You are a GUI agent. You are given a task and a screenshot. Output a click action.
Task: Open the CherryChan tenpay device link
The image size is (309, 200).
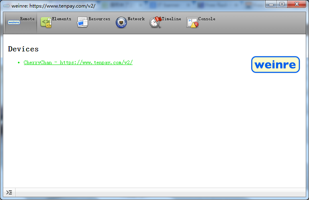click(x=78, y=63)
